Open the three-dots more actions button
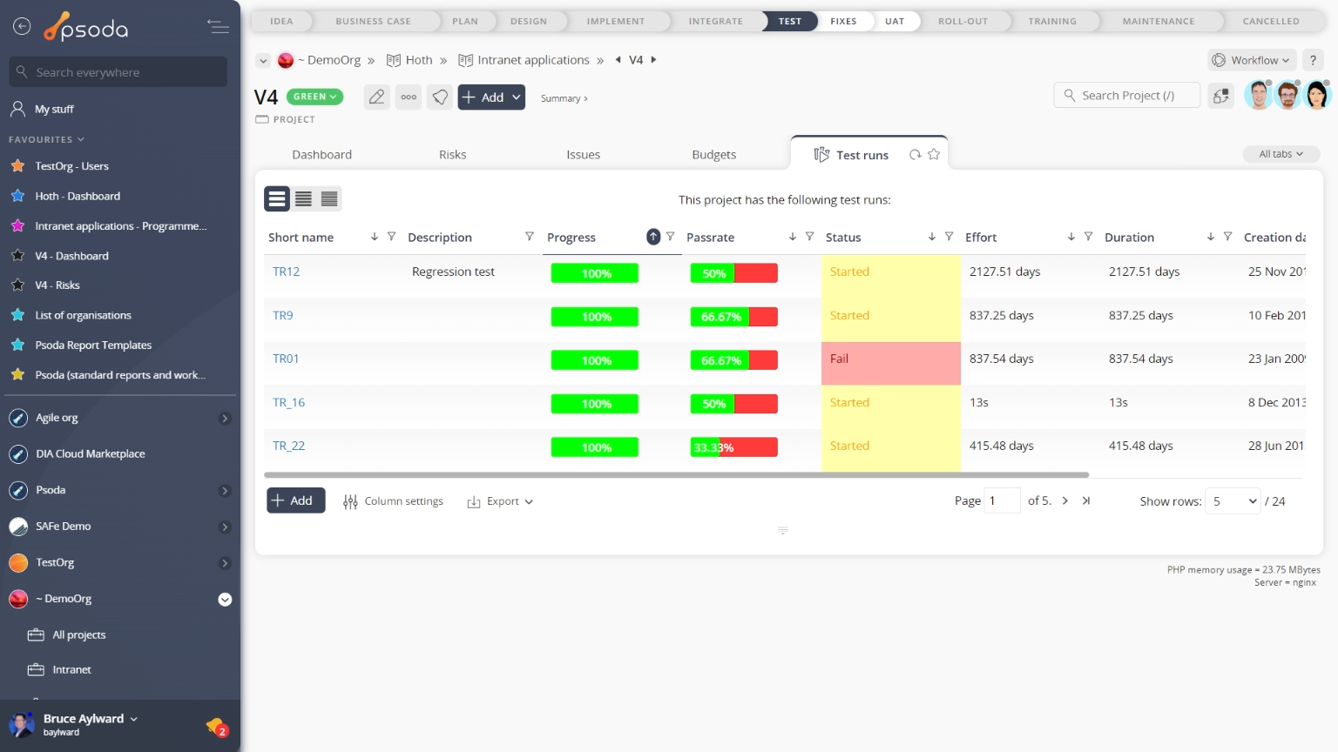The height and width of the screenshot is (752, 1338). [409, 97]
